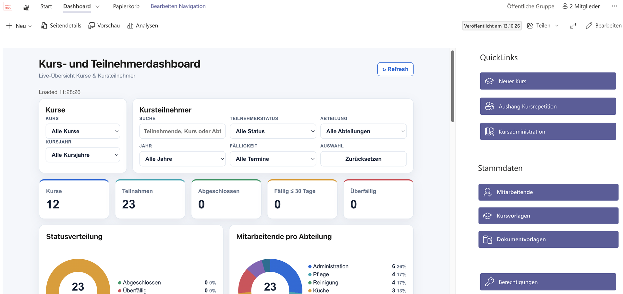Image resolution: width=623 pixels, height=294 pixels.
Task: Open Analysen analytics
Action: point(143,26)
